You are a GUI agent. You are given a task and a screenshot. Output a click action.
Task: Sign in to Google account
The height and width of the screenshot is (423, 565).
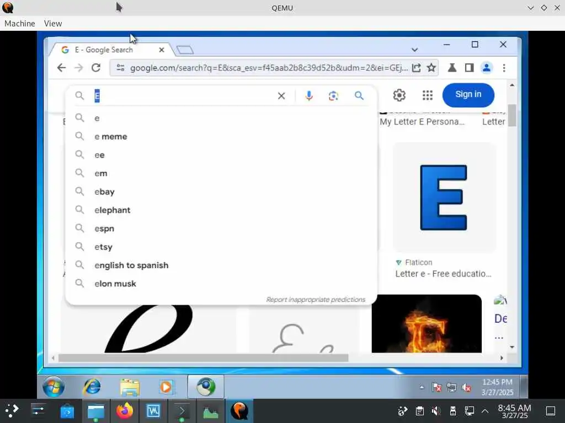pos(468,95)
